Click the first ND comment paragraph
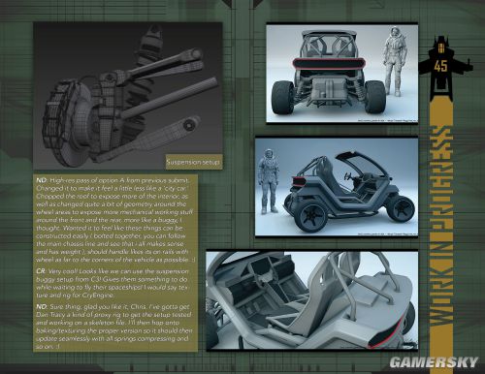The height and width of the screenshot is (374, 485). tap(115, 220)
